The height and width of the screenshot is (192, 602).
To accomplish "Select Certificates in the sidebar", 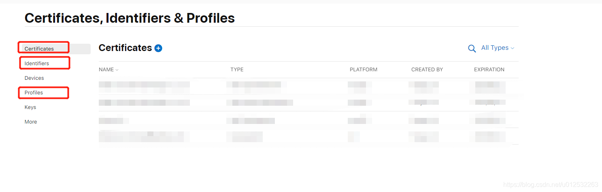I will click(39, 49).
